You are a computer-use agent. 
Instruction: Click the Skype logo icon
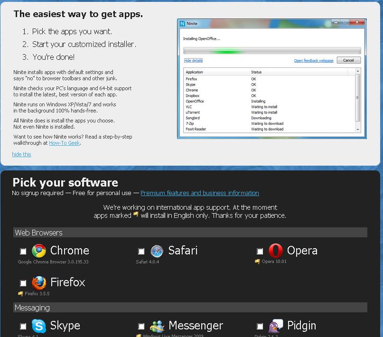(39, 326)
